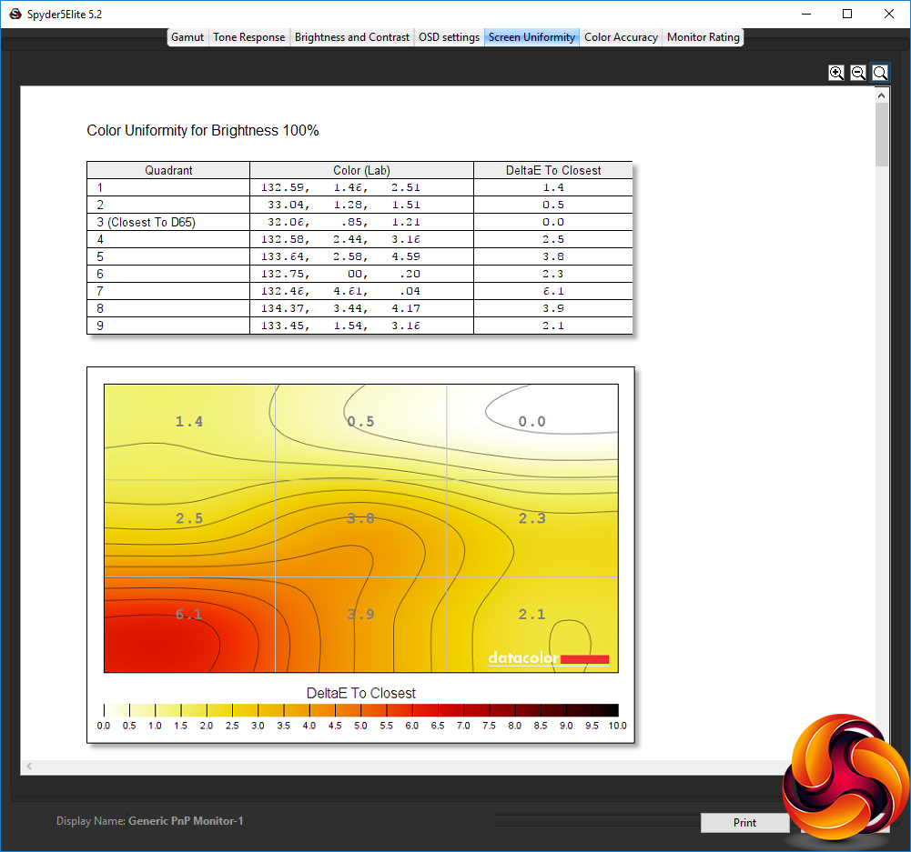Image resolution: width=911 pixels, height=852 pixels.
Task: Click the vertical scrollbar up arrow
Action: point(881,95)
